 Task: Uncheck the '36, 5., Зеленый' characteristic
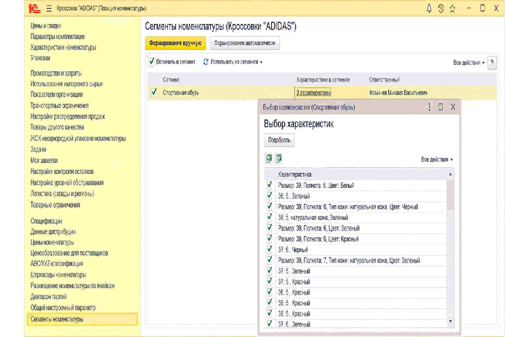269,196
